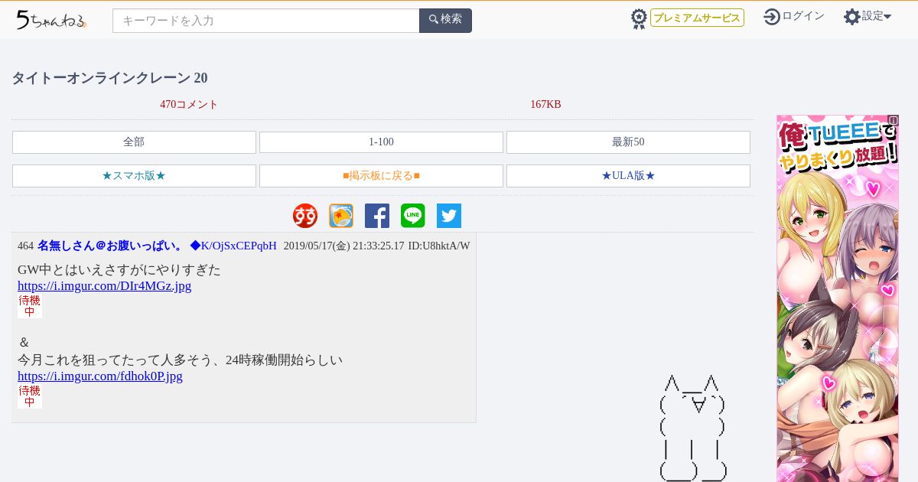Focus the キーワードを入力 search field
This screenshot has height=482, width=918.
pos(266,21)
